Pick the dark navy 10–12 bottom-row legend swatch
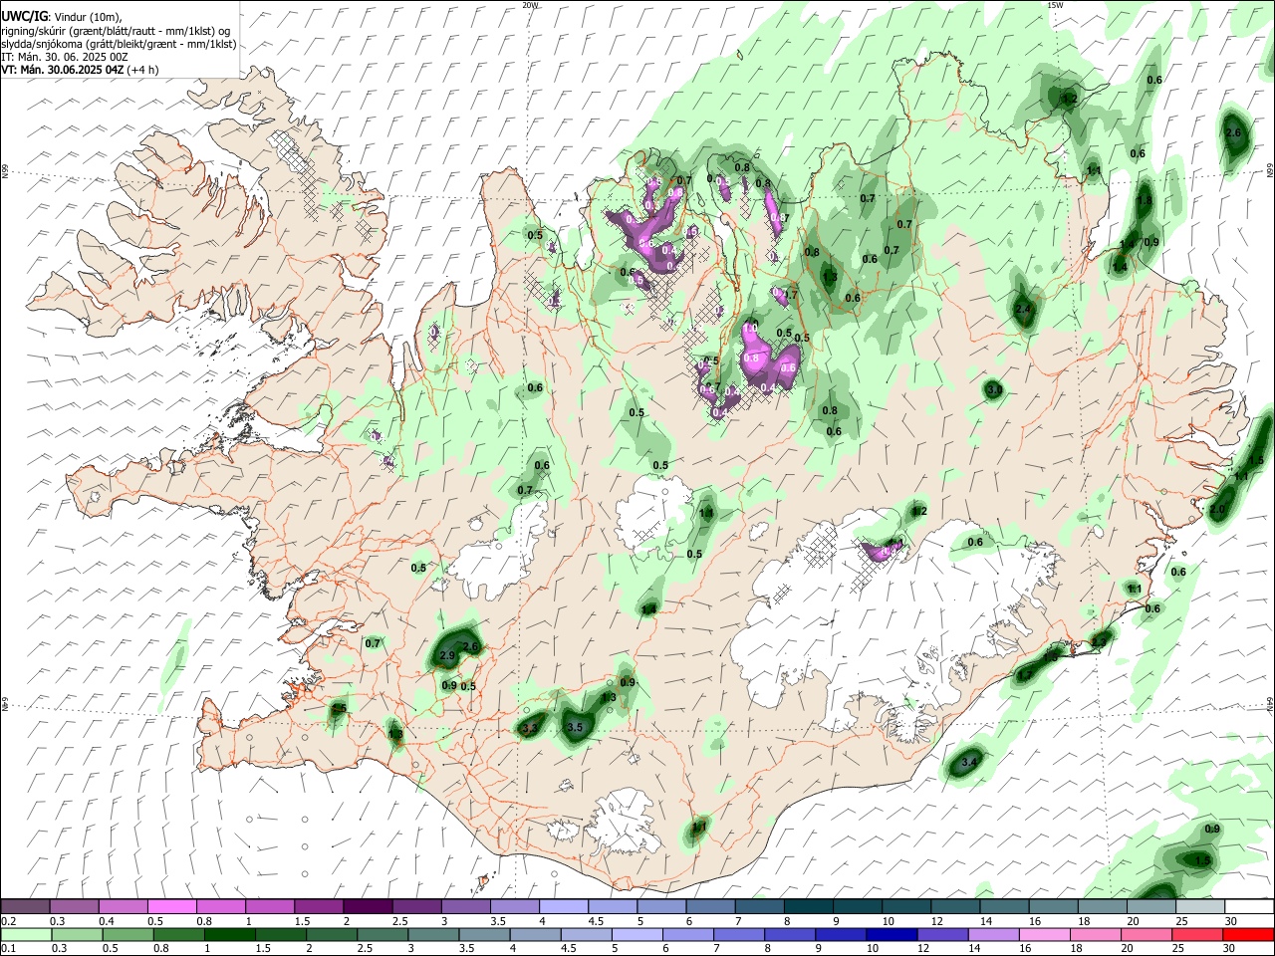 pyautogui.click(x=890, y=935)
